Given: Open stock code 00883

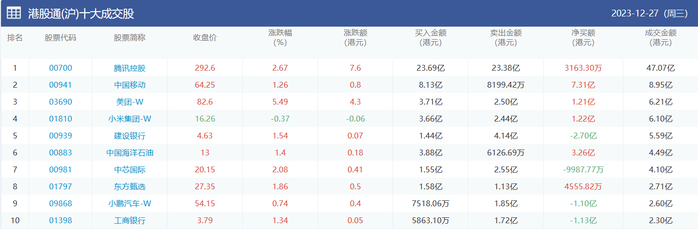Looking at the screenshot, I should 60,153.
